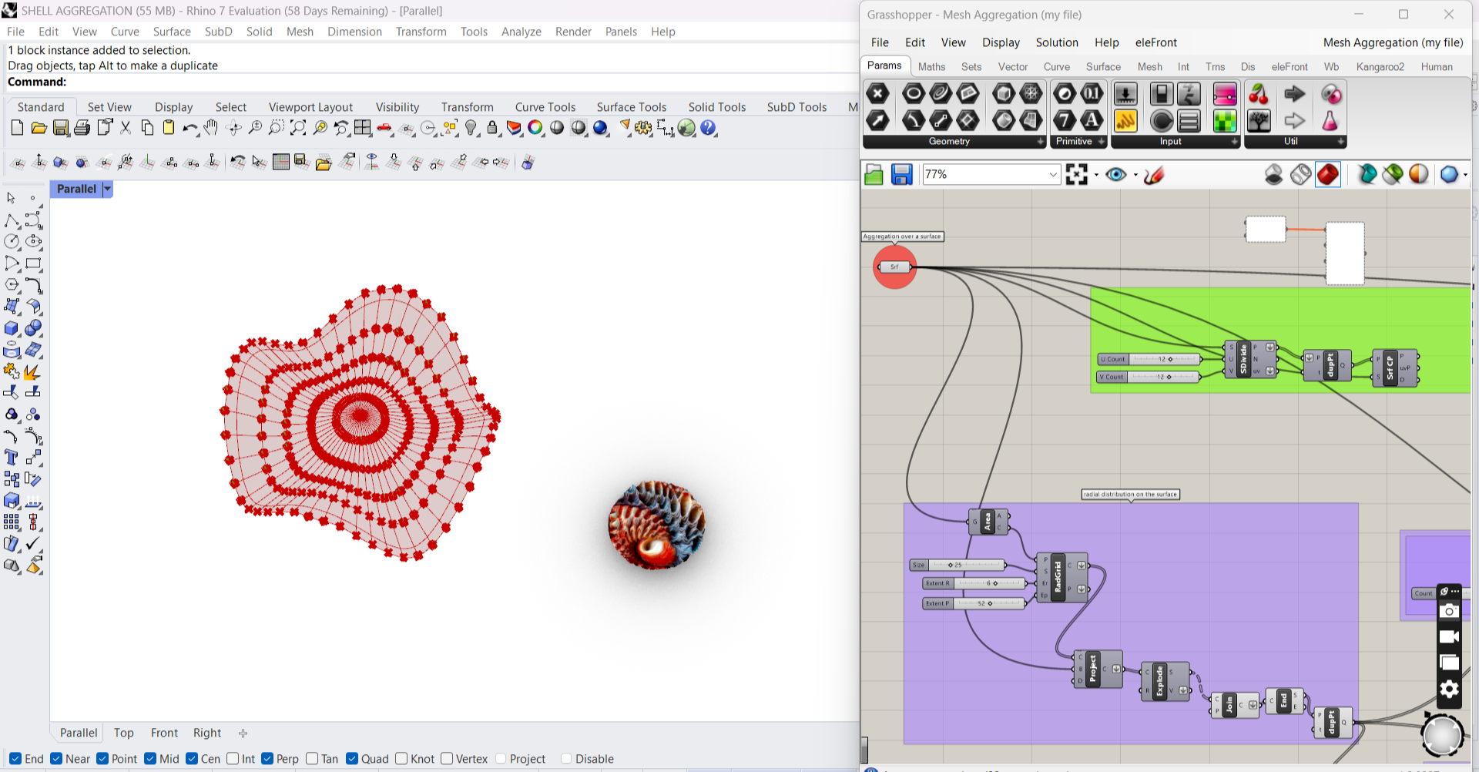Expand the Geometry panel in Params
Viewport: 1479px width, 772px height.
pyautogui.click(x=1040, y=142)
